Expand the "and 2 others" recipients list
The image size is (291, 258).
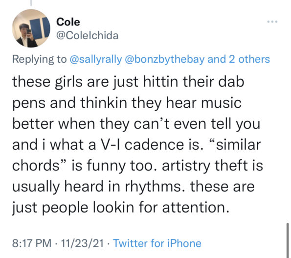[239, 59]
